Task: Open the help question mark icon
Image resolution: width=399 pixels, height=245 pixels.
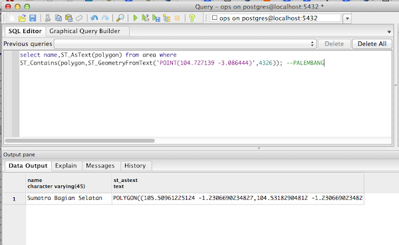Action: pos(192,18)
